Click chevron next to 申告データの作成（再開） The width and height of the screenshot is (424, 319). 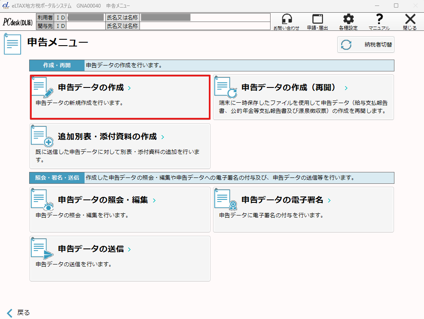coord(346,88)
